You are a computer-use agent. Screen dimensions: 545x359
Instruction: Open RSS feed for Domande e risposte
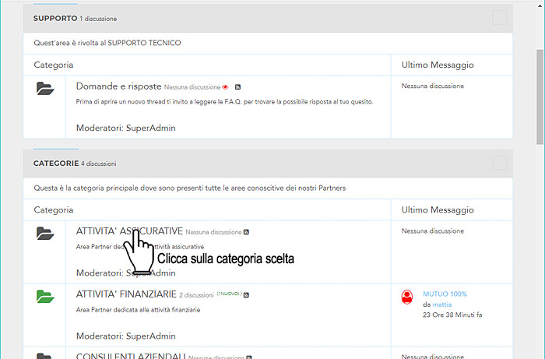(238, 87)
